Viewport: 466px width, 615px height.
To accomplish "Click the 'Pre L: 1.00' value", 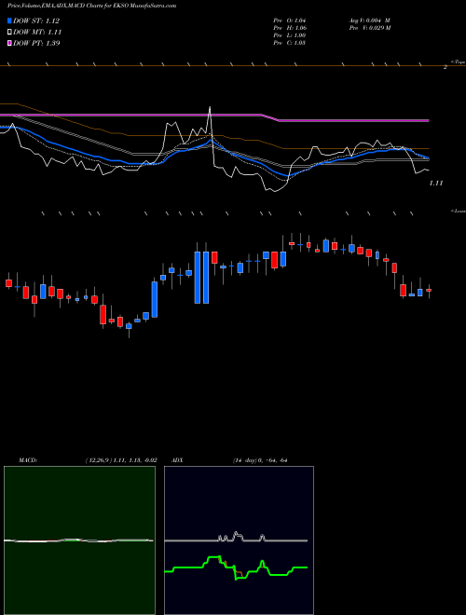I will [x=290, y=35].
